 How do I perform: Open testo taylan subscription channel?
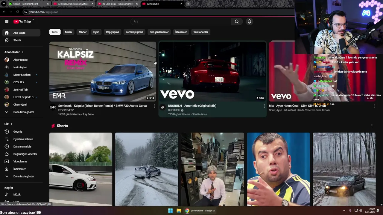coord(21,67)
